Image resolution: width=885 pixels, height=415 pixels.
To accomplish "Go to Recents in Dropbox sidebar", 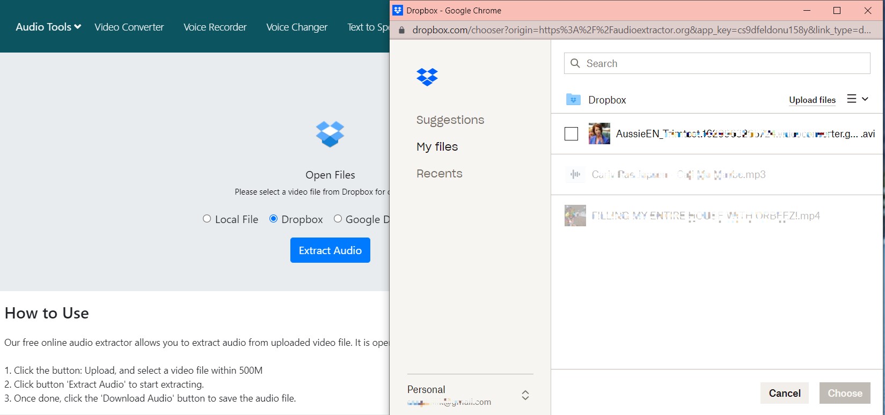I will tap(440, 174).
